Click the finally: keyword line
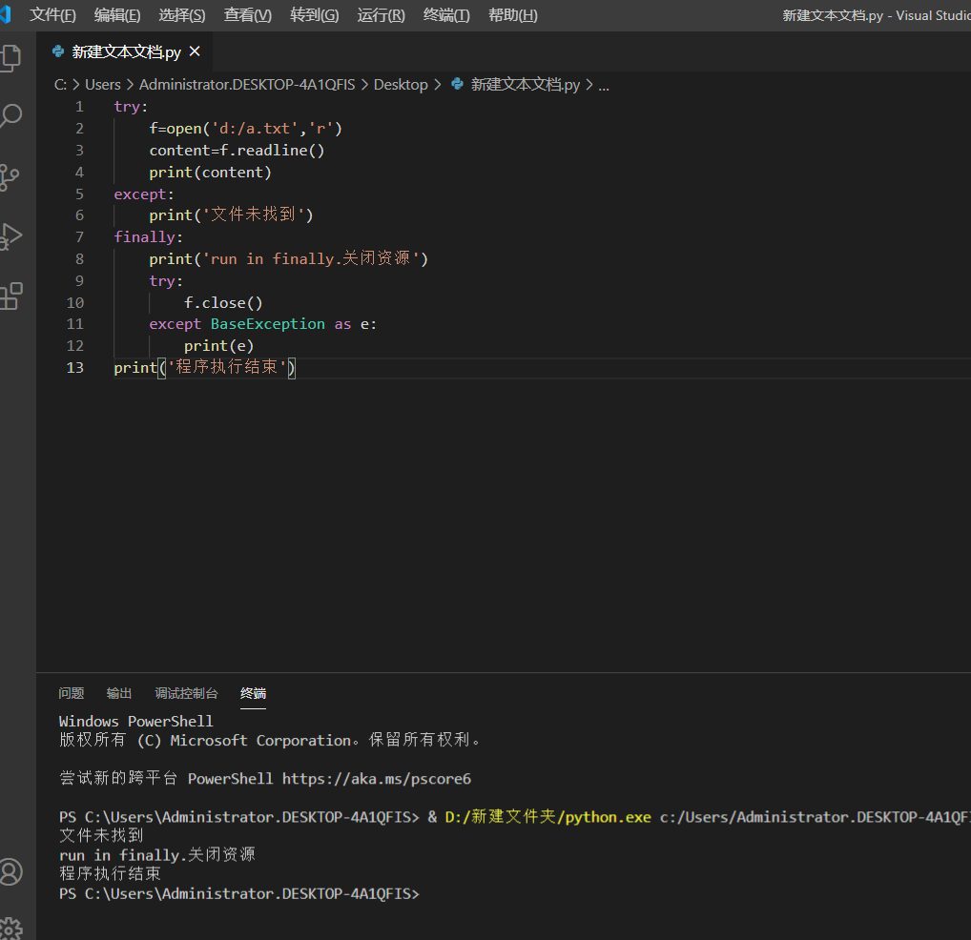This screenshot has width=971, height=940. (149, 237)
